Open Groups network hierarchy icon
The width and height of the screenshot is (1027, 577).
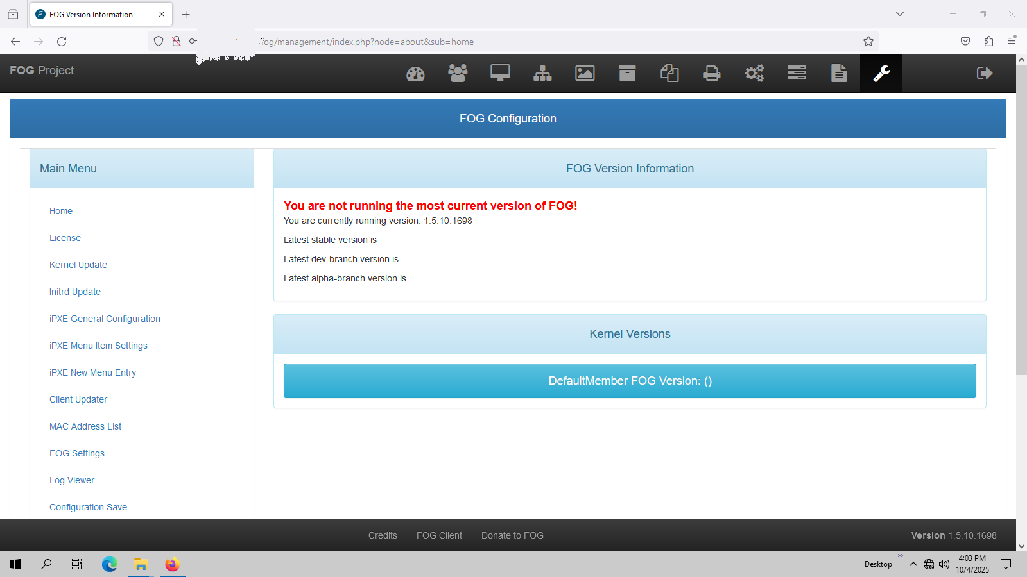pos(542,74)
